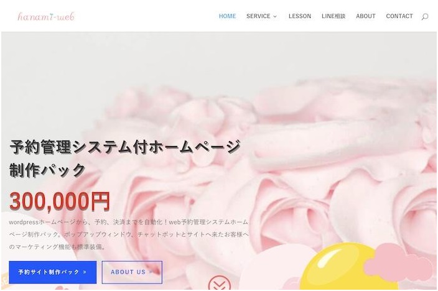Image resolution: width=438 pixels, height=291 pixels.
Task: Click the pink cloud illustration
Action: coord(399,262)
